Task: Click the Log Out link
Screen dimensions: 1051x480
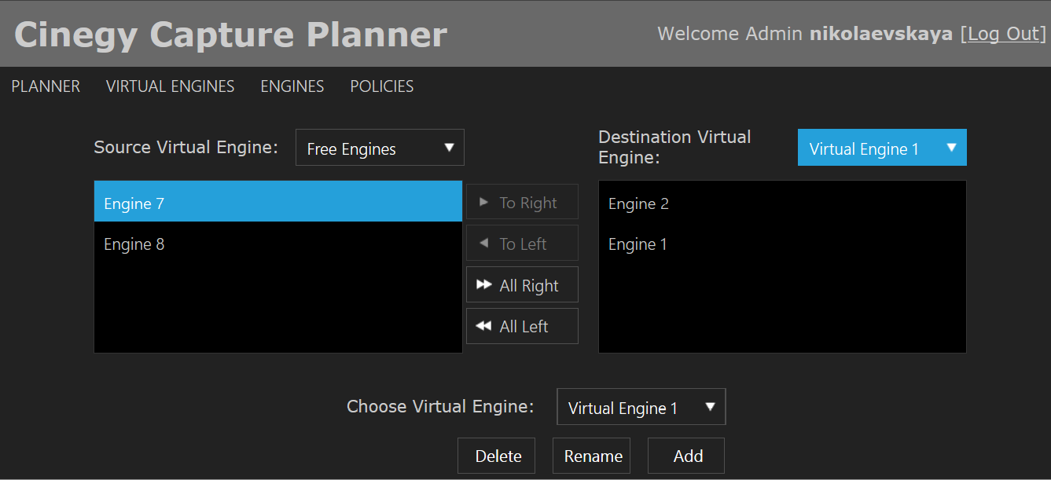Action: tap(1003, 34)
